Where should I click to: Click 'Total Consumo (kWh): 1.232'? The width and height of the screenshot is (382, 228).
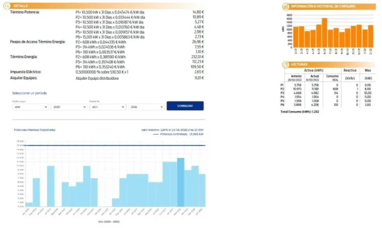(x=300, y=112)
